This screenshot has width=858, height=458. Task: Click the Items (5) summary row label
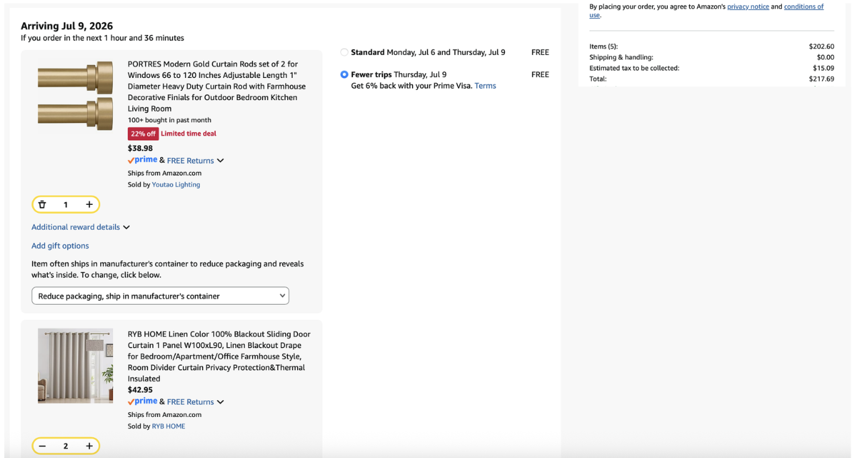[603, 46]
